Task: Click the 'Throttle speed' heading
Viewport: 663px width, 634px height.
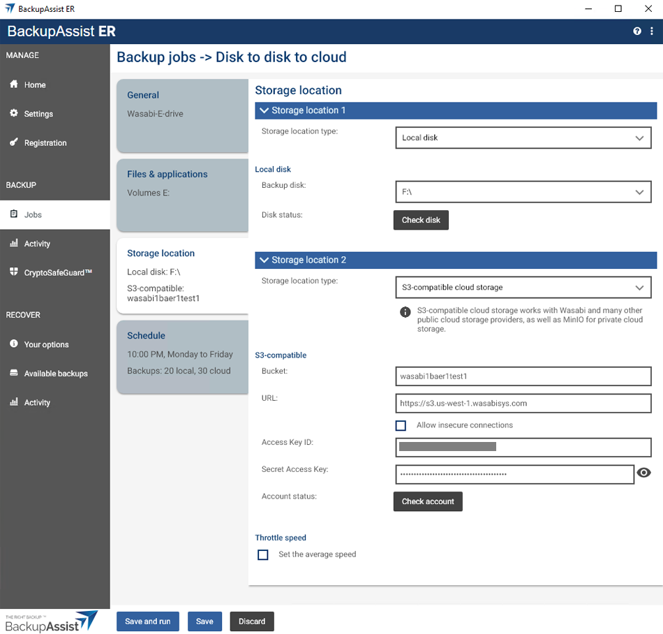Action: [x=281, y=538]
